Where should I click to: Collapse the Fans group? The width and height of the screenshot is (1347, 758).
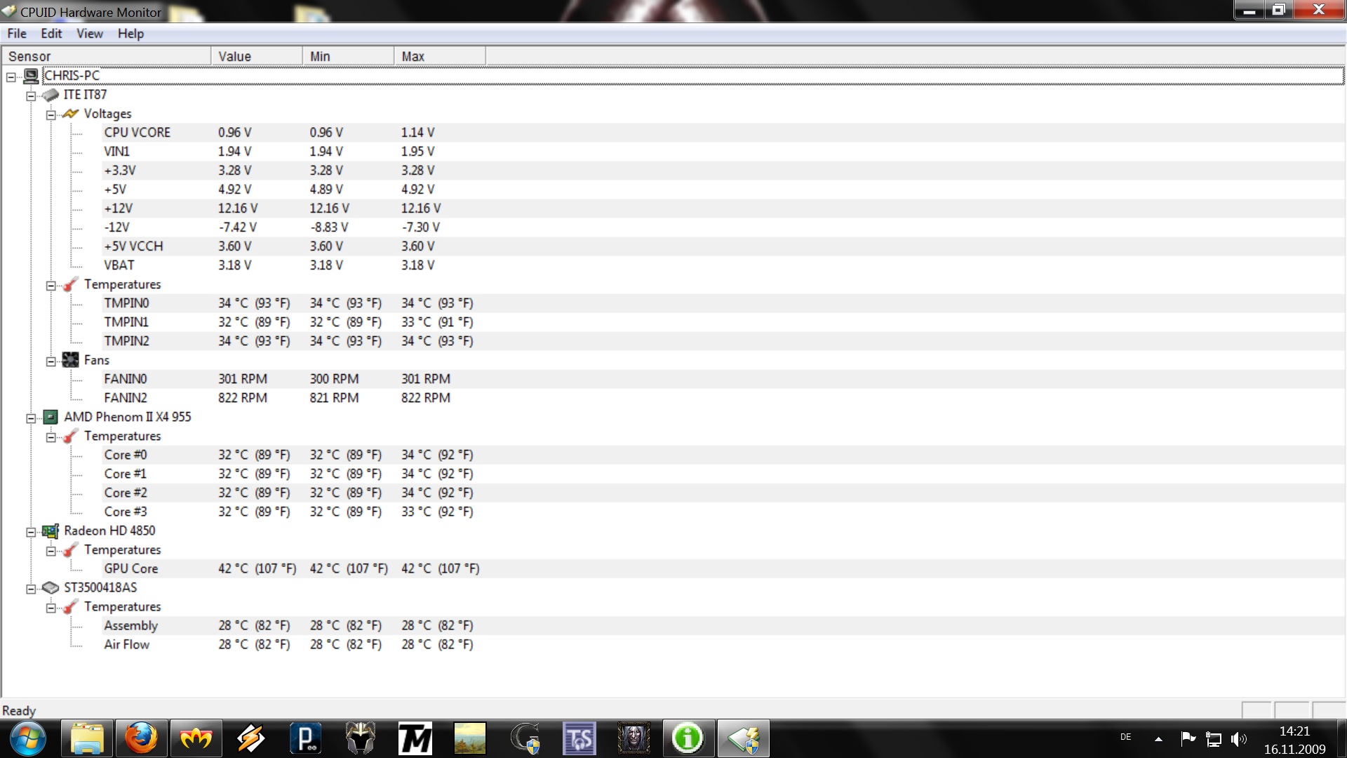[x=51, y=361]
